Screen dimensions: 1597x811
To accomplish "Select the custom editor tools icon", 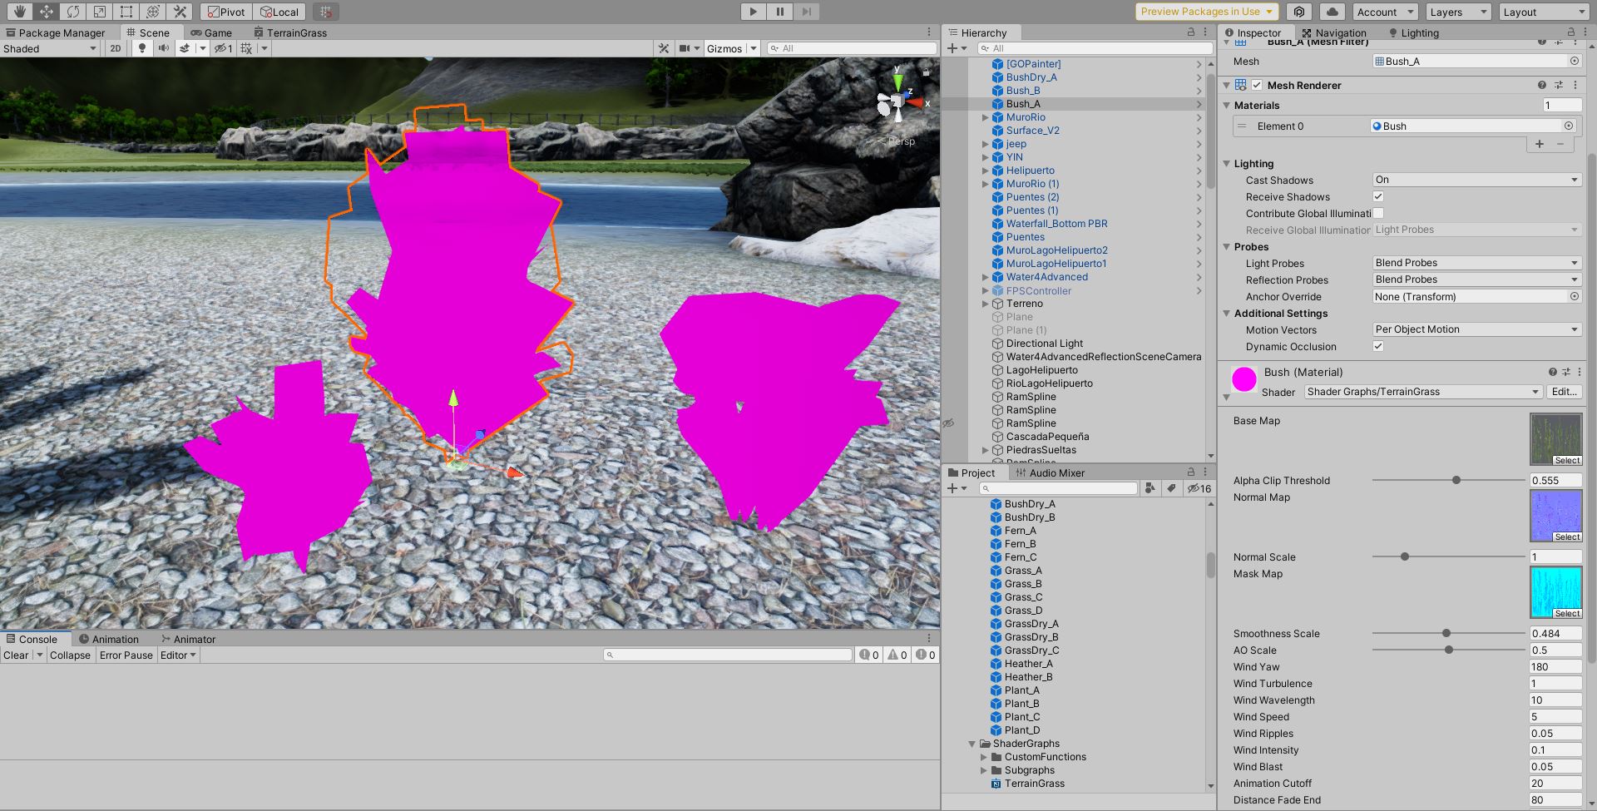I will (178, 12).
